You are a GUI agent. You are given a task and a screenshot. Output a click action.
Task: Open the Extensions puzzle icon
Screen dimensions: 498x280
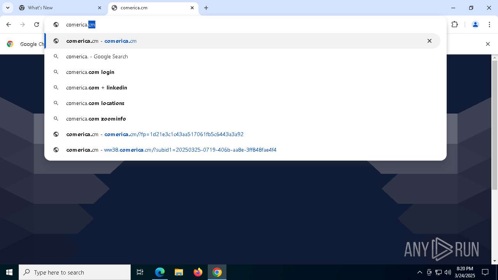[x=454, y=24]
